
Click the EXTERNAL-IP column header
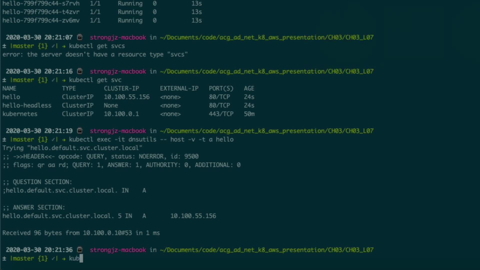point(179,88)
